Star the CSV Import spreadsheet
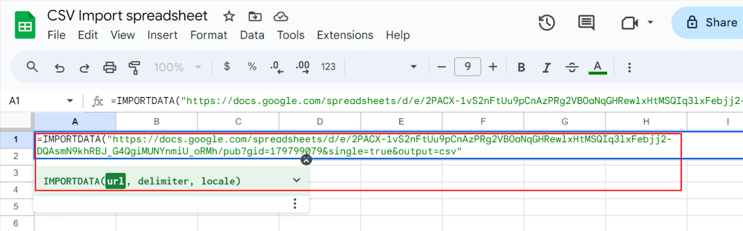This screenshot has height=231, width=743. click(229, 17)
